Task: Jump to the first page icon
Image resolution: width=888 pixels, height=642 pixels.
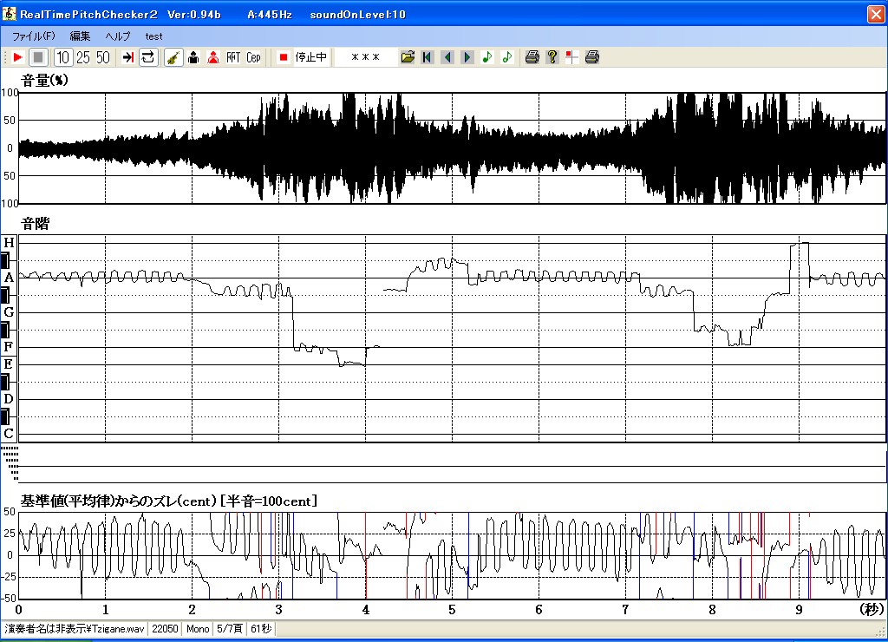Action: coord(427,57)
